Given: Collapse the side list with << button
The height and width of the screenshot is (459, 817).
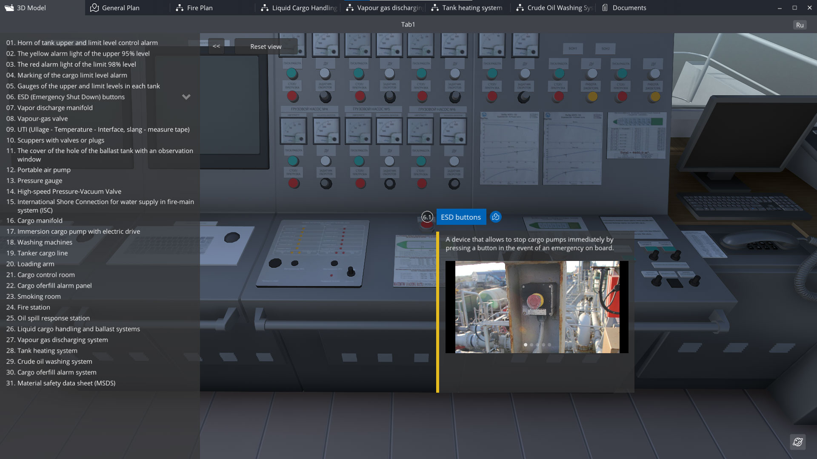Looking at the screenshot, I should point(216,46).
